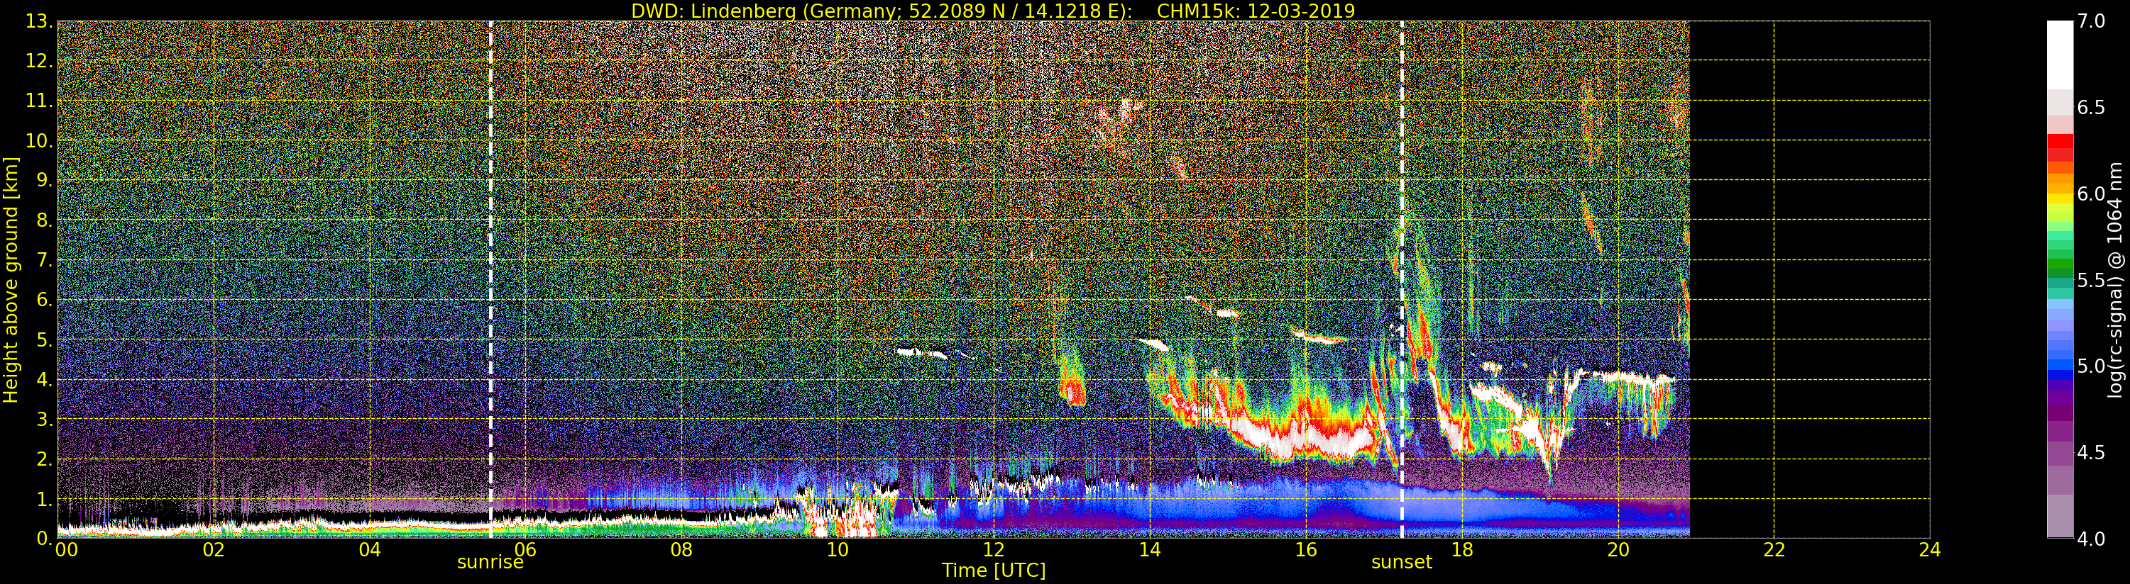Click the '3.' height tick label

click(44, 420)
